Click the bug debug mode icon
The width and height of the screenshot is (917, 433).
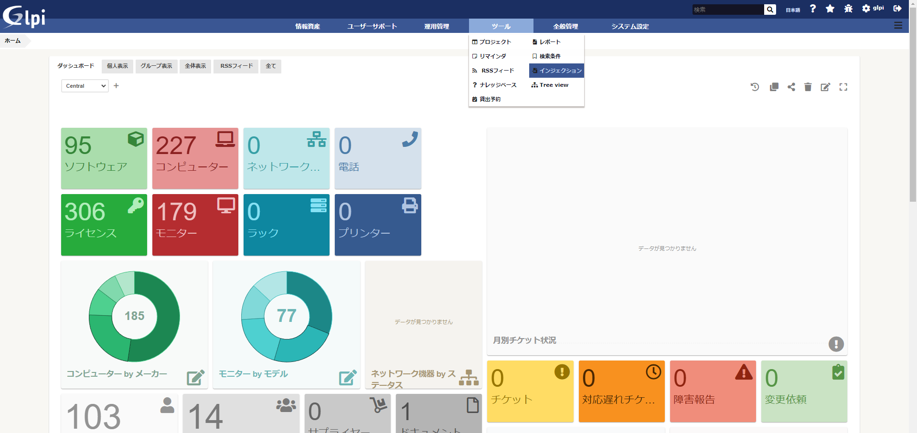(848, 9)
